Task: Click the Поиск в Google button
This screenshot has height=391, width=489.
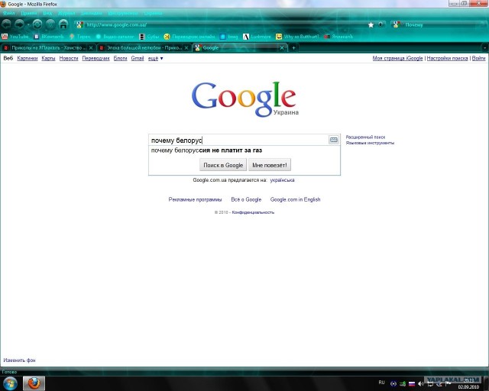Action: pos(223,165)
